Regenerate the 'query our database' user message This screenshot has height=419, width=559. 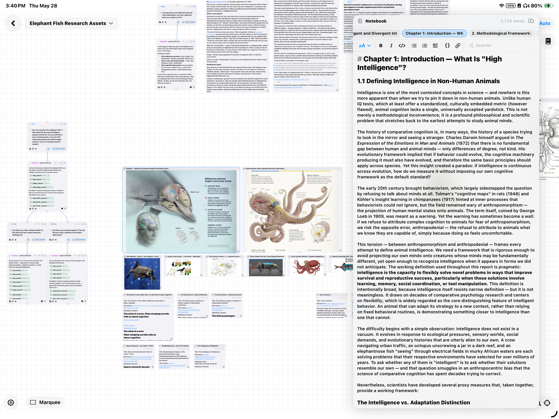(x=178, y=22)
